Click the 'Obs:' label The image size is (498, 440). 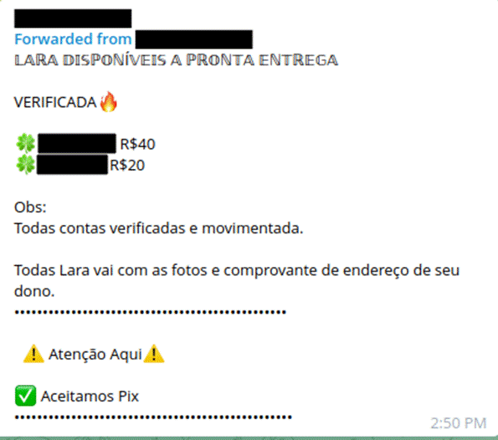(30, 207)
